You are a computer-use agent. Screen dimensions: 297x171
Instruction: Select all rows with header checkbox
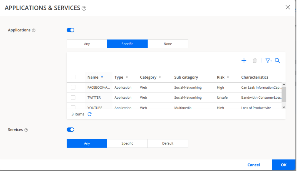point(73,77)
